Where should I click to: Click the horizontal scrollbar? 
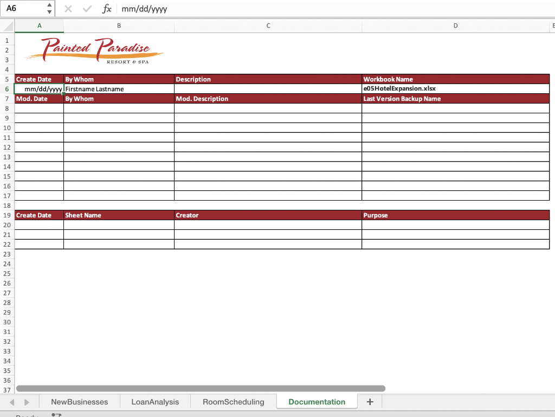pos(201,388)
